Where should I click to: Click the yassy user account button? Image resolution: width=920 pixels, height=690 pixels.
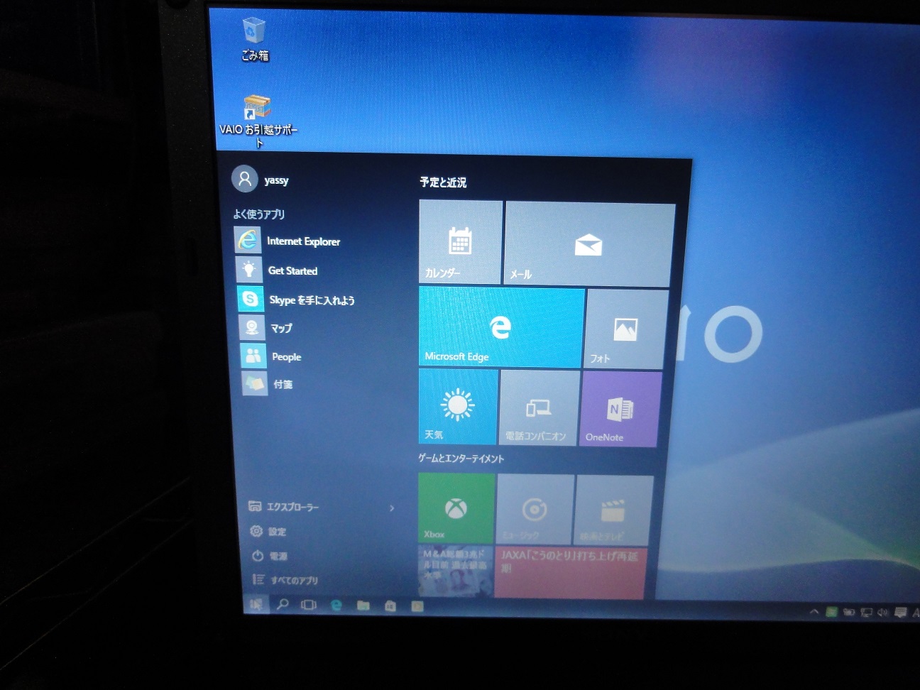(261, 180)
